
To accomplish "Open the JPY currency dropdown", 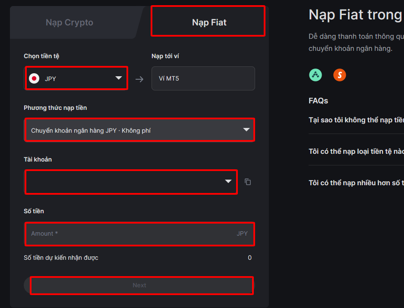I will pos(76,78).
